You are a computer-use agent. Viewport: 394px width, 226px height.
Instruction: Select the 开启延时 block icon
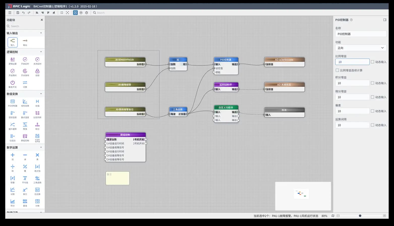coord(25,61)
